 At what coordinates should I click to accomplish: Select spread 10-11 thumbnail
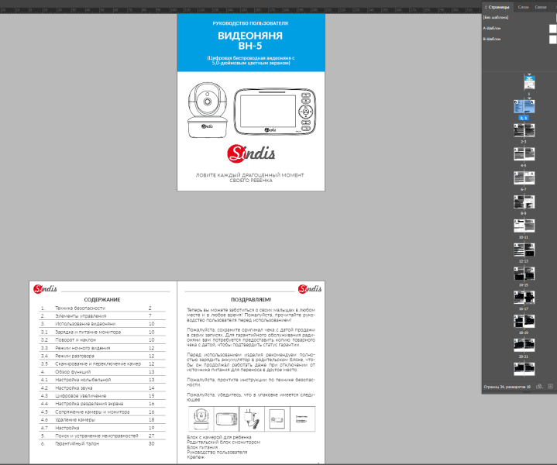click(x=524, y=226)
